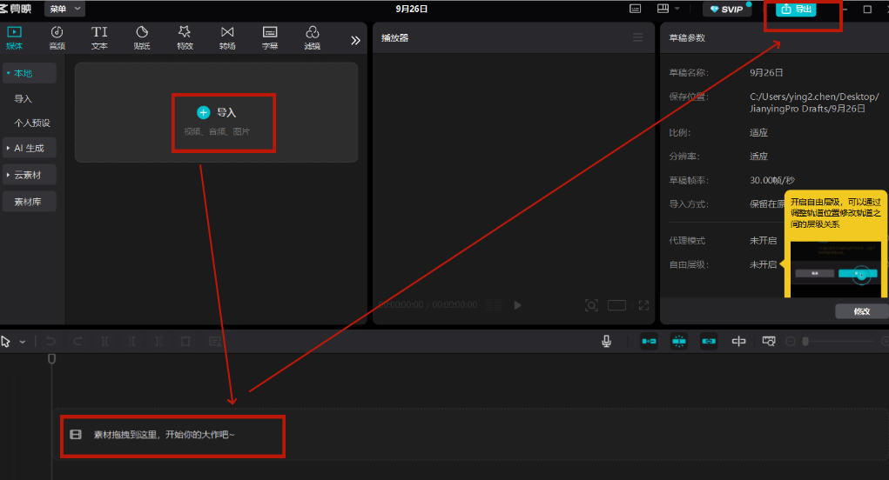This screenshot has height=480, width=889.
Task: Open the 转场 transitions panel
Action: [227, 37]
